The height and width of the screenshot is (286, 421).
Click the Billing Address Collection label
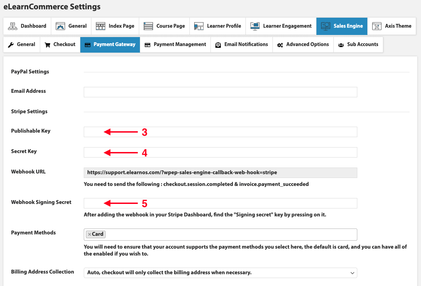pos(43,272)
